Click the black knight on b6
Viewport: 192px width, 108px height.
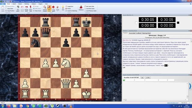click(35, 43)
